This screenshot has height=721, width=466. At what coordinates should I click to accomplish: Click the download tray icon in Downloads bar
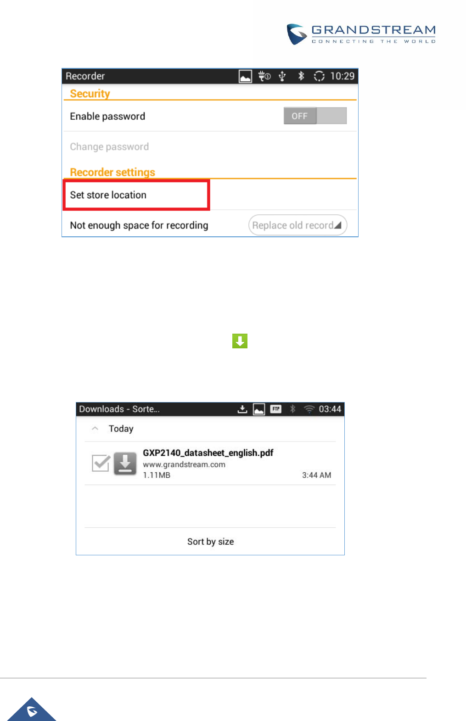[x=242, y=409]
